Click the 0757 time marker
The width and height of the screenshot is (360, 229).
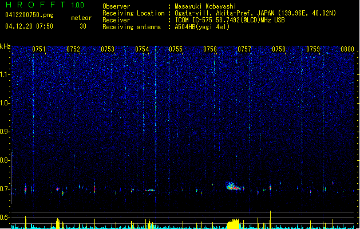pos(244,49)
